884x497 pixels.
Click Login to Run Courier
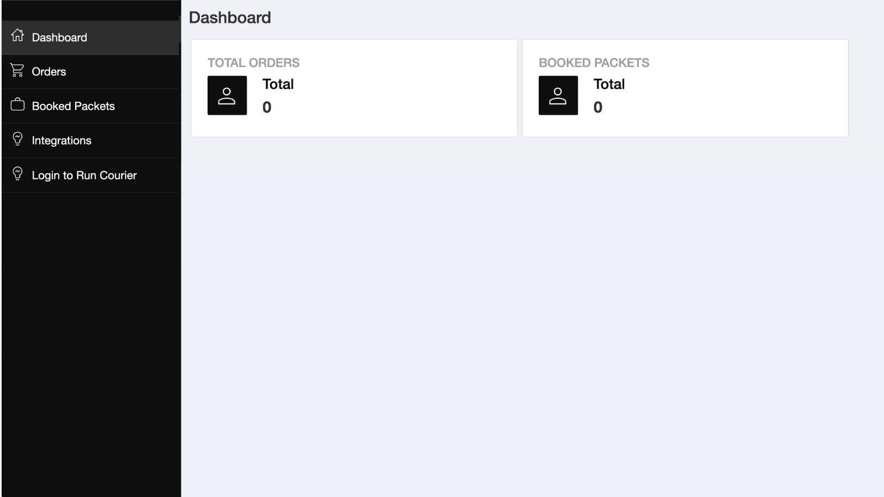click(84, 175)
